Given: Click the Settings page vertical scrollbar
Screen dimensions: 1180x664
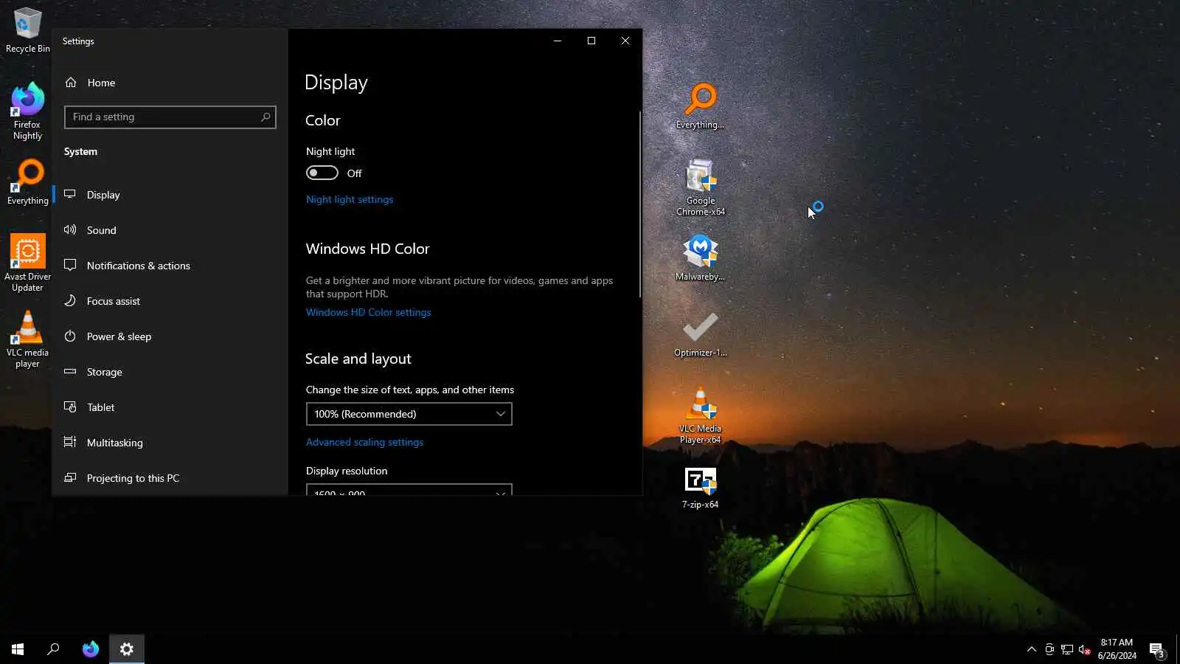Looking at the screenshot, I should click(639, 204).
